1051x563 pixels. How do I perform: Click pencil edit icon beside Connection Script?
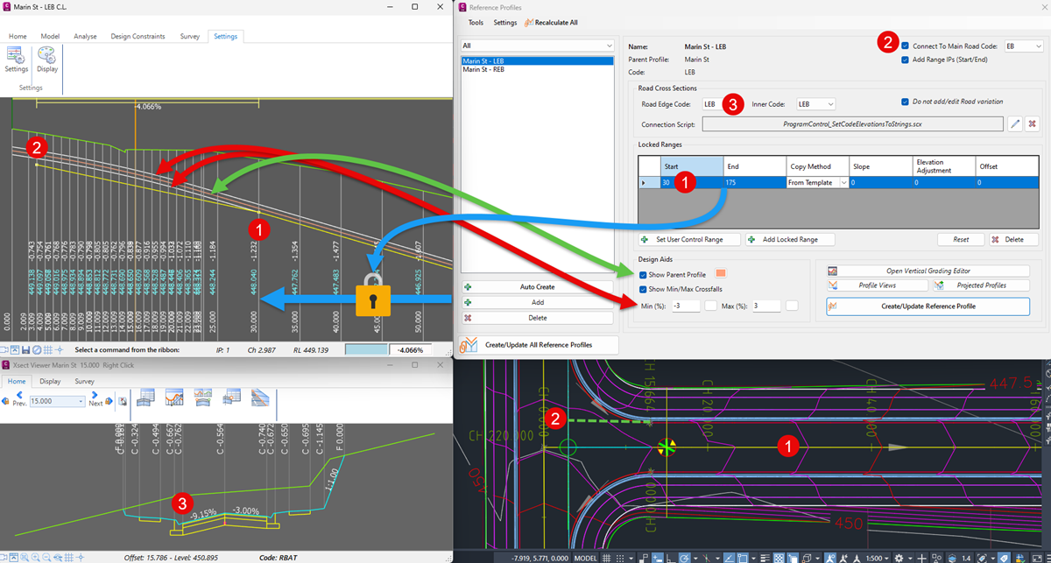pyautogui.click(x=1014, y=124)
